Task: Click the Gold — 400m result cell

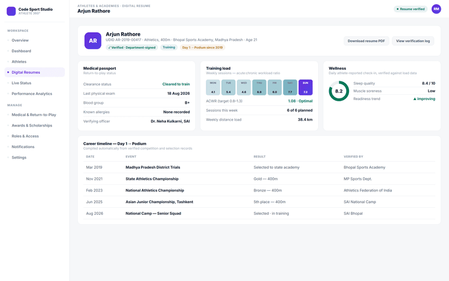Action: click(265, 179)
